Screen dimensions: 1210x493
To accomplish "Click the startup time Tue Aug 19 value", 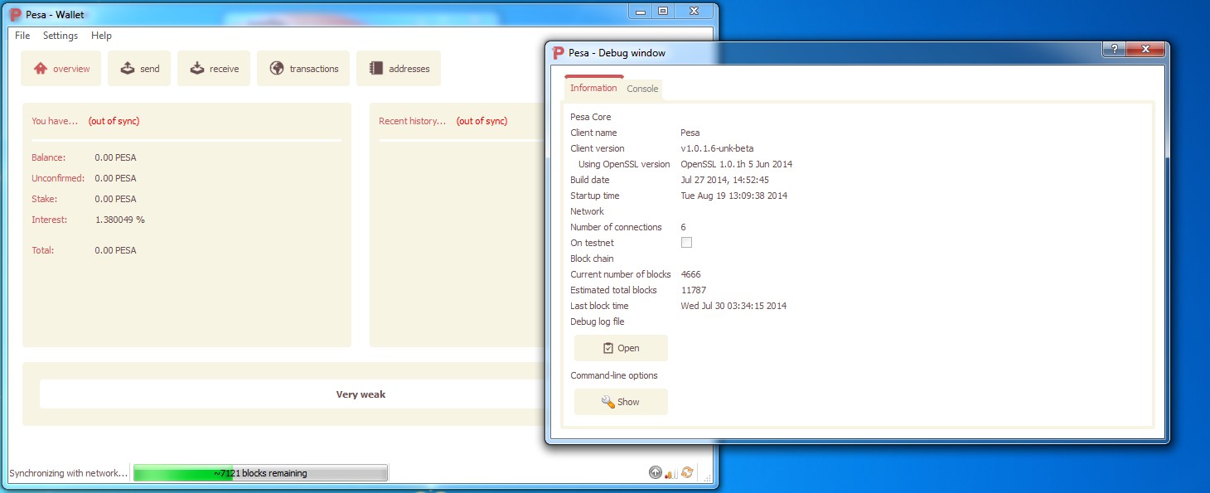I will [x=733, y=196].
